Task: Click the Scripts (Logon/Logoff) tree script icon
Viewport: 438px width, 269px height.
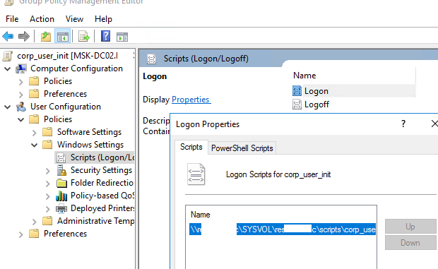Action: click(x=61, y=157)
